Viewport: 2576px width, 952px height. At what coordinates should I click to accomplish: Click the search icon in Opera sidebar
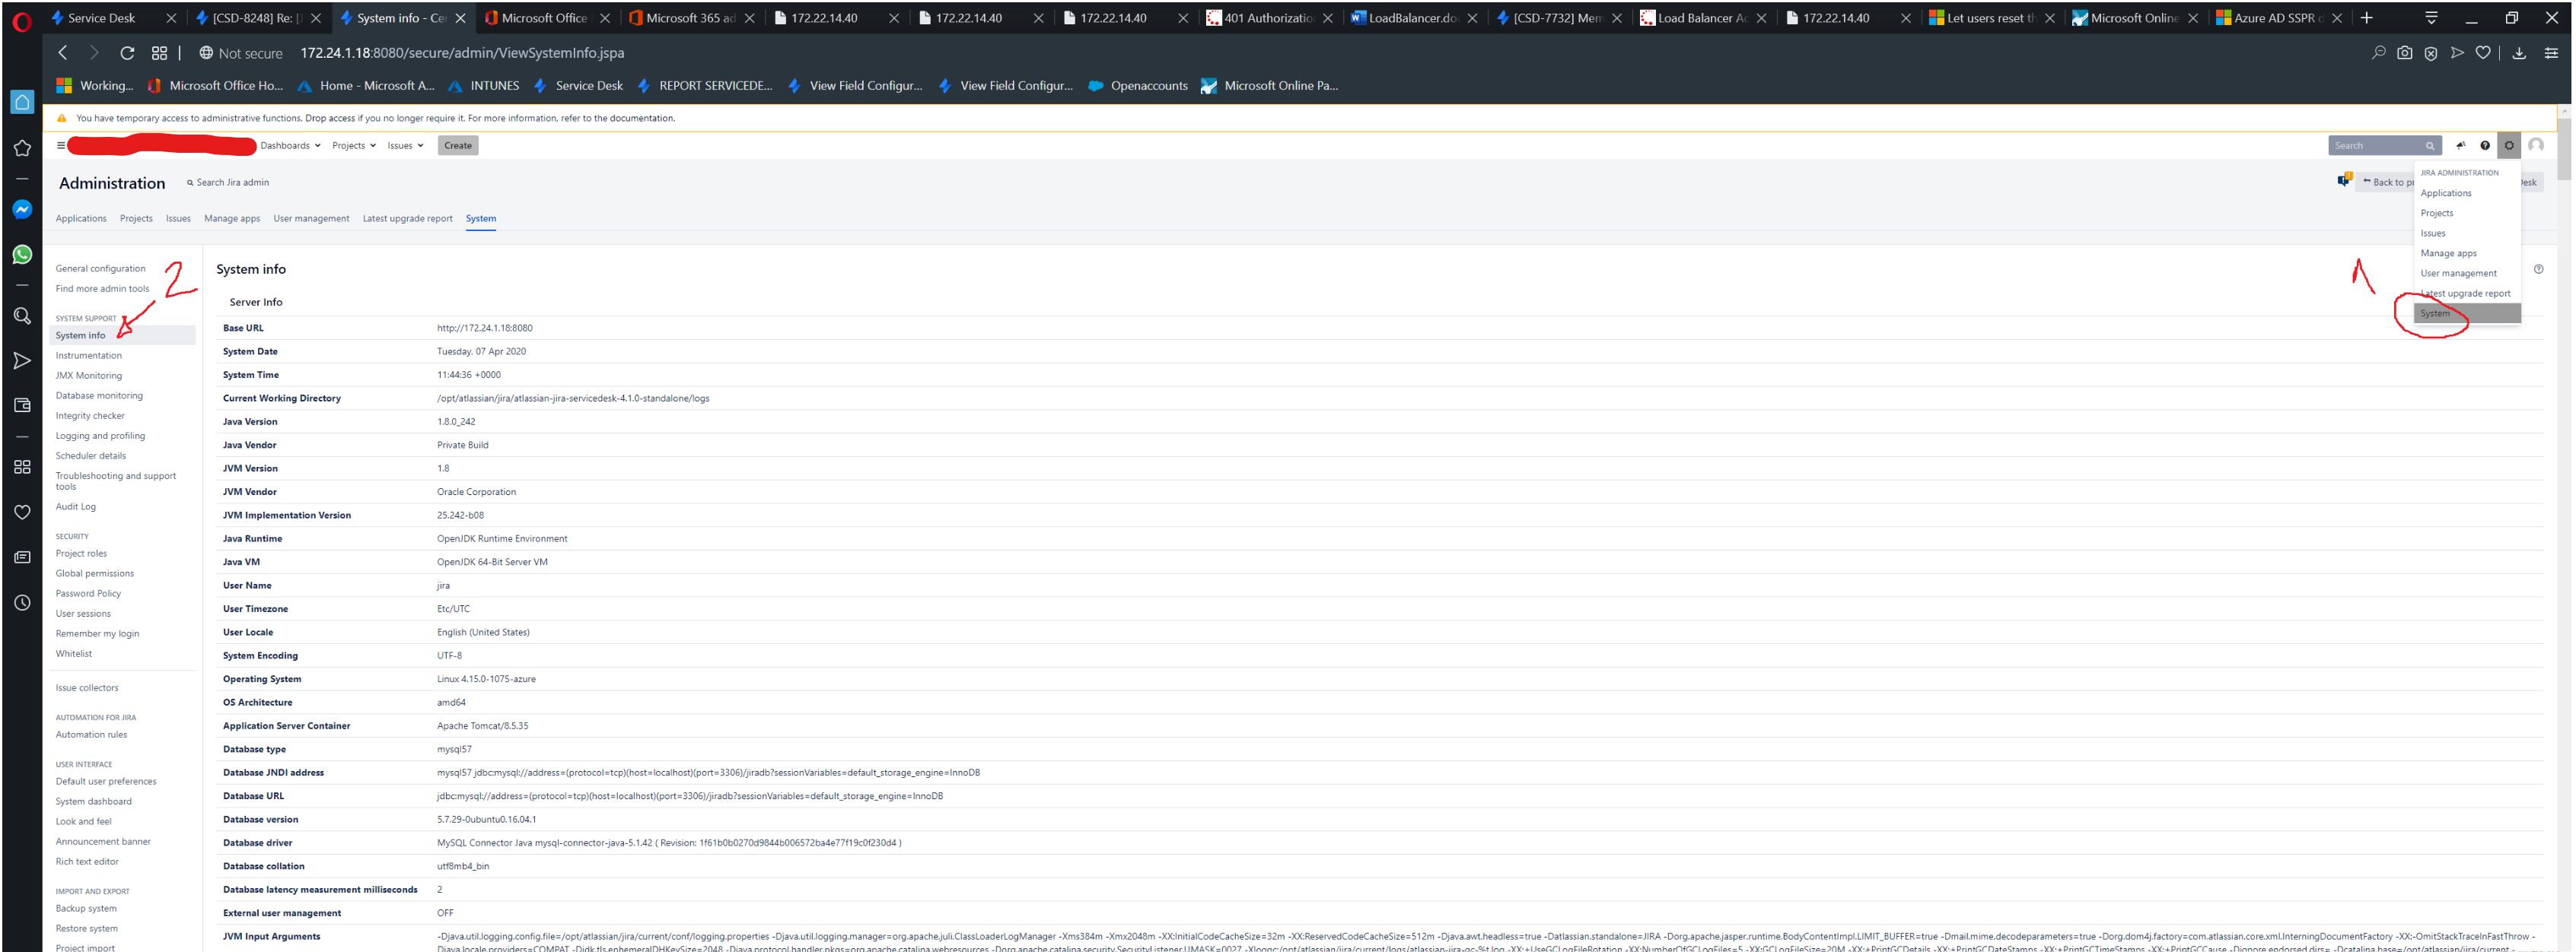22,316
